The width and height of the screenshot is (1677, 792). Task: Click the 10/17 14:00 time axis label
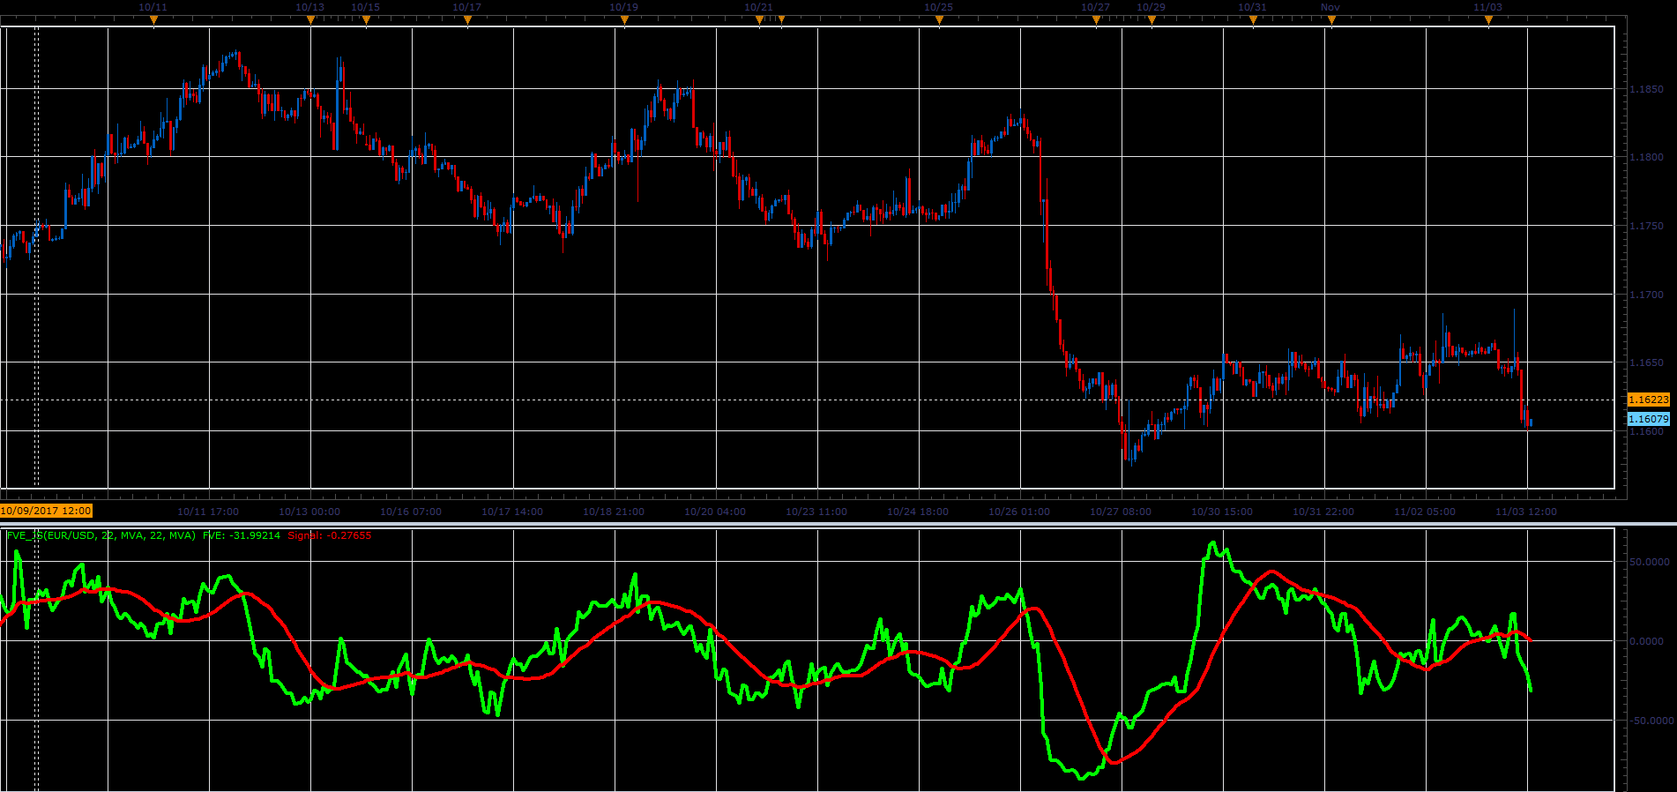coord(512,512)
